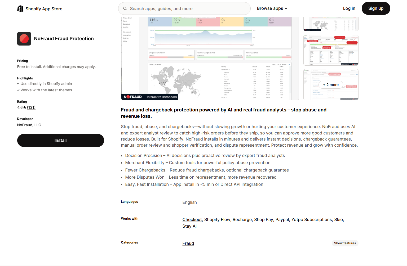Expand the Browse apps dropdown
Viewport: 407px width, 266px height.
[x=272, y=8]
